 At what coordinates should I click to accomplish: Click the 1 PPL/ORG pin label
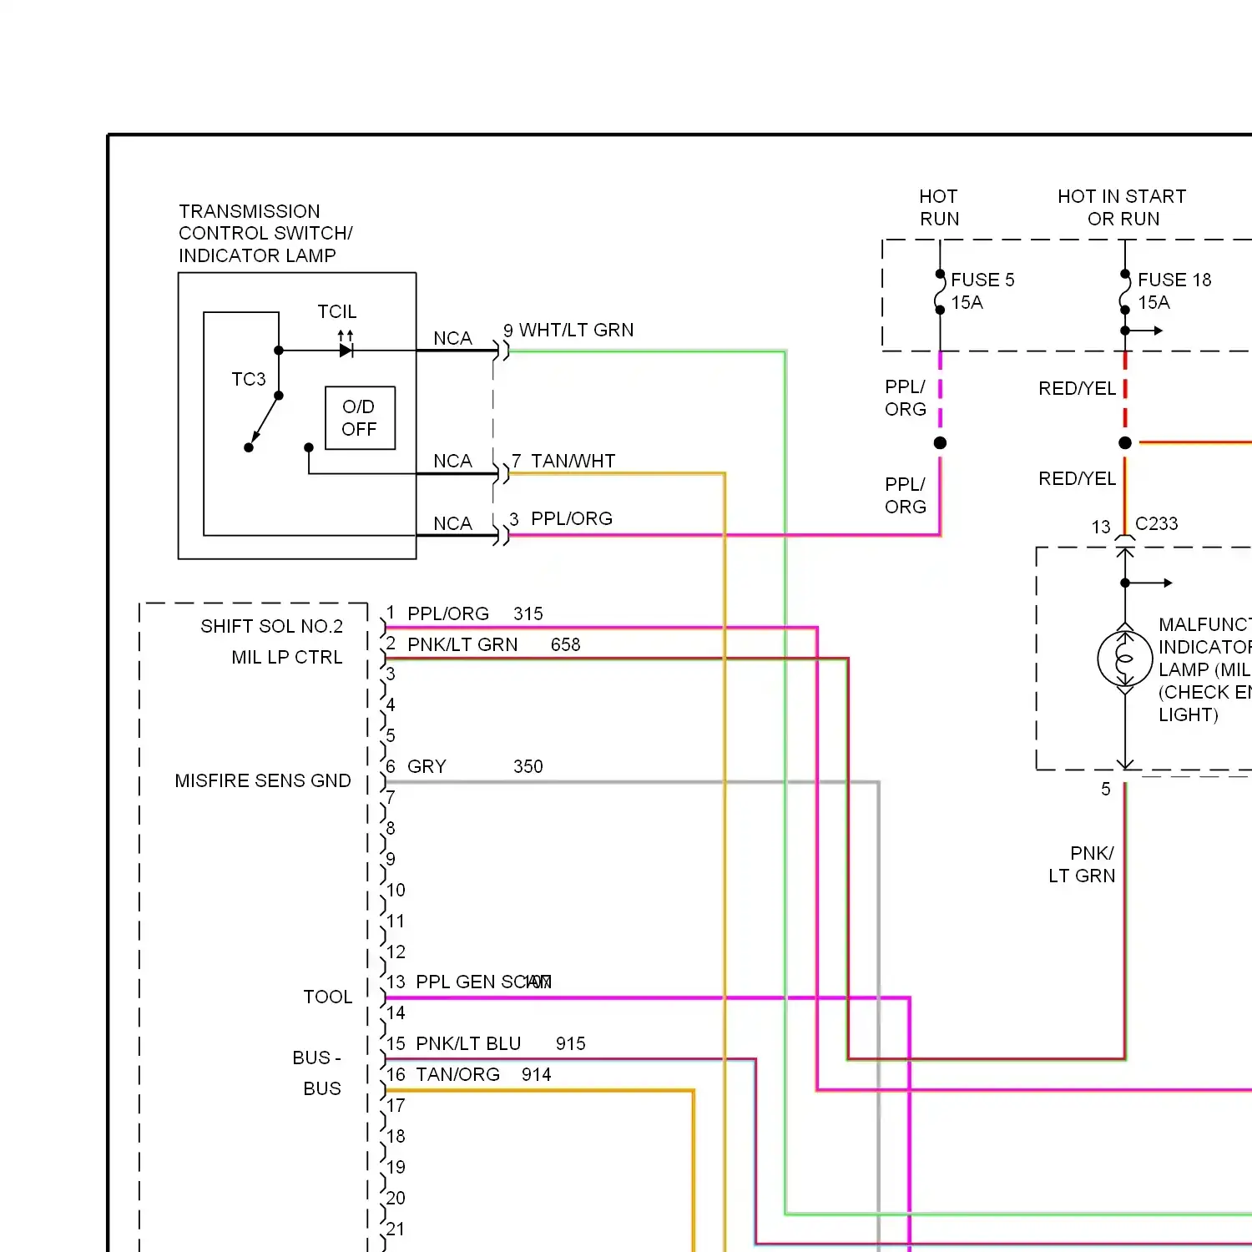437,613
